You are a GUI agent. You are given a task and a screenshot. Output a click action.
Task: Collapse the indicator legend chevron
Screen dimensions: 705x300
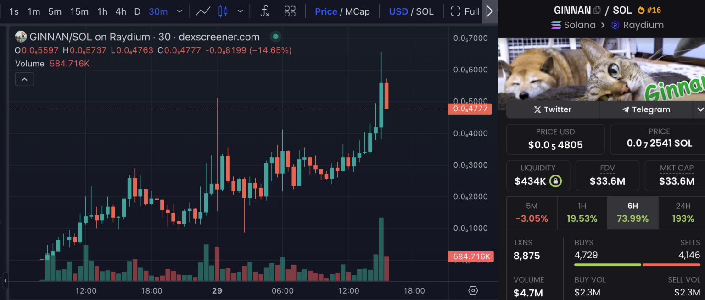point(24,80)
